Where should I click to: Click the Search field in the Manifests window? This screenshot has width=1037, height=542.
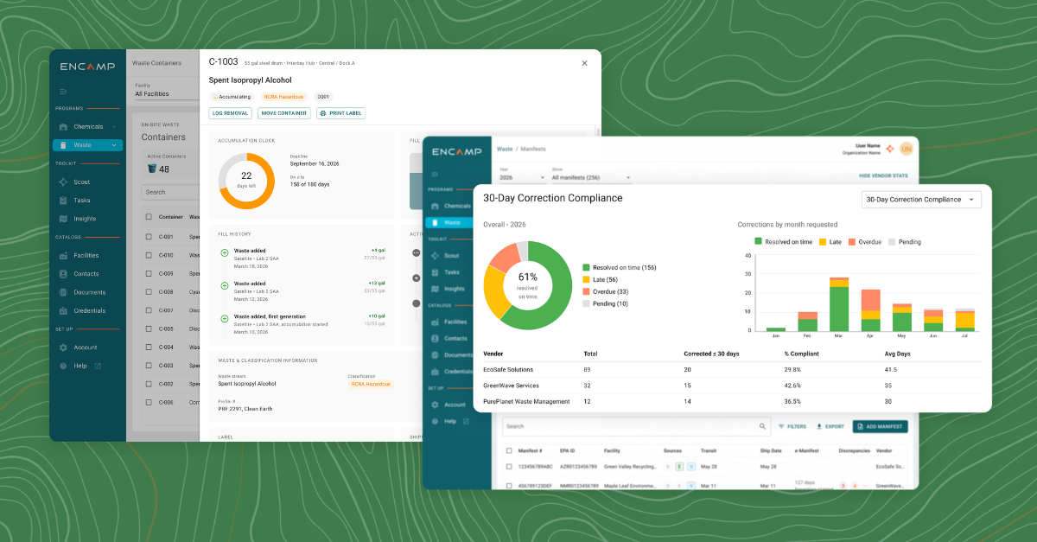tap(635, 426)
